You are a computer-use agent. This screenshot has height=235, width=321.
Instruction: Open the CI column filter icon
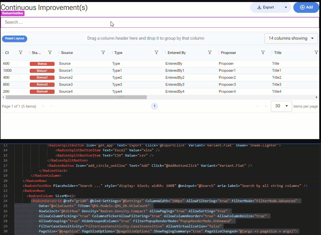pos(20,52)
